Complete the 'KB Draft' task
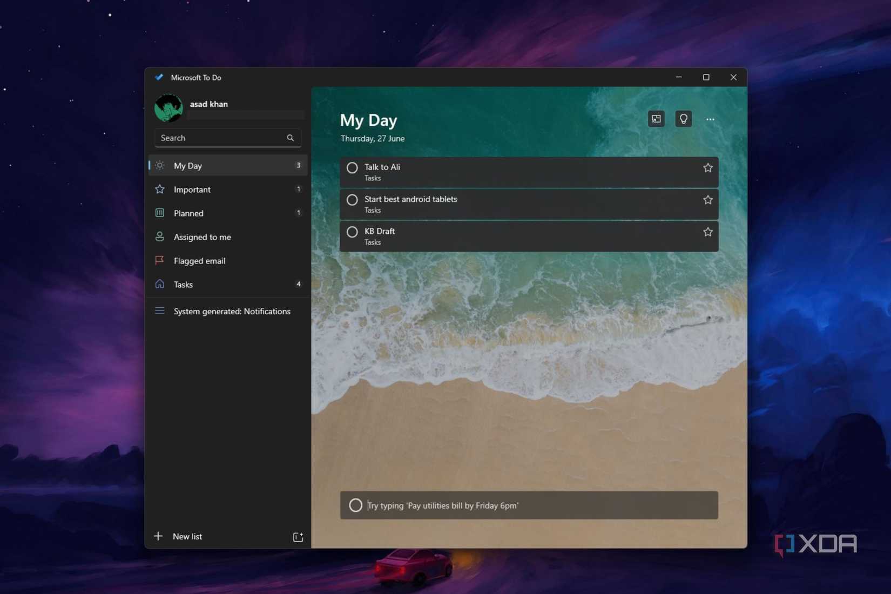The image size is (891, 594). (x=352, y=232)
